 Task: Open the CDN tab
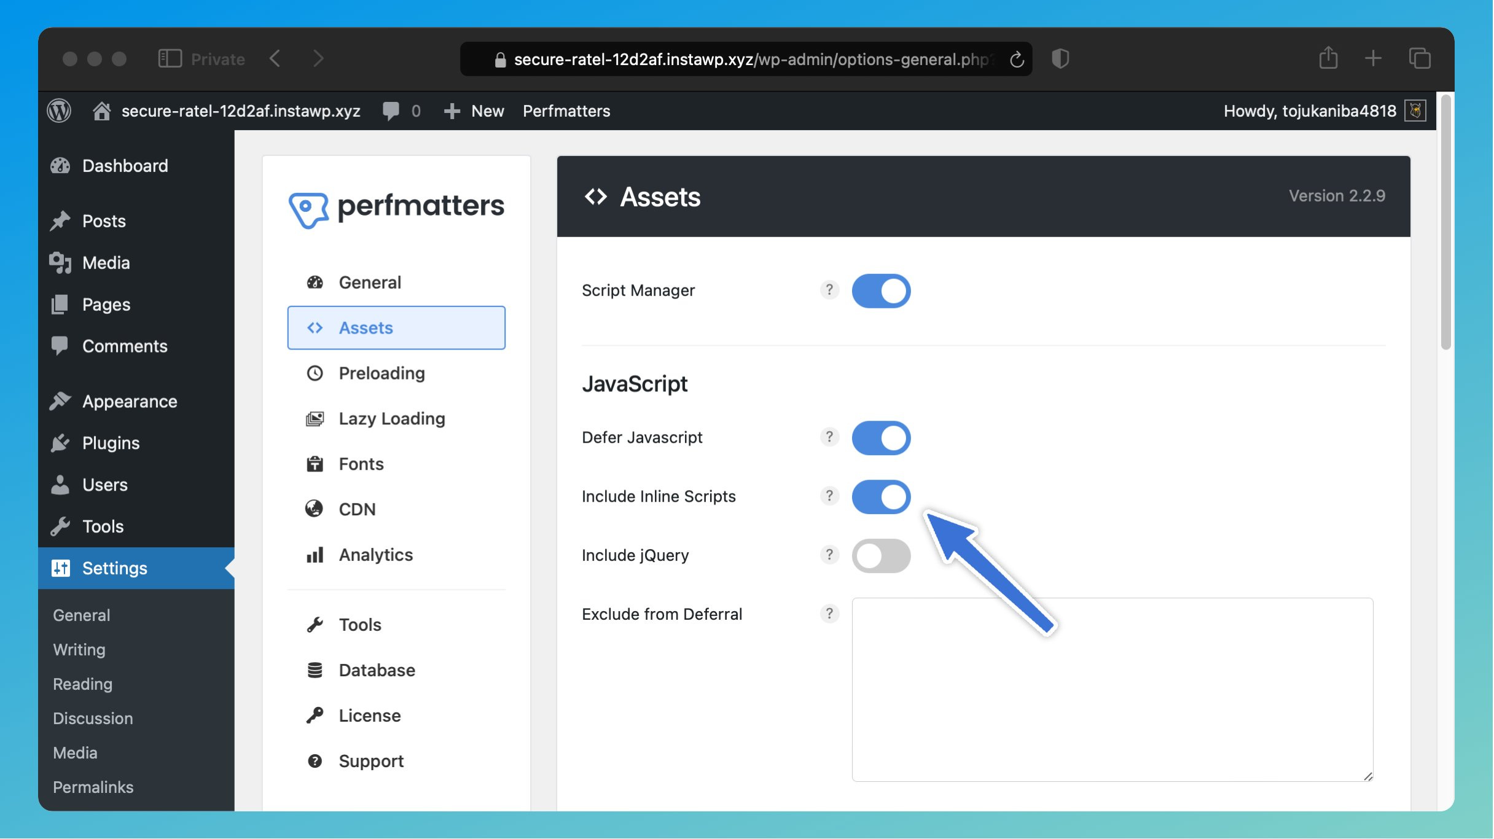(396, 510)
